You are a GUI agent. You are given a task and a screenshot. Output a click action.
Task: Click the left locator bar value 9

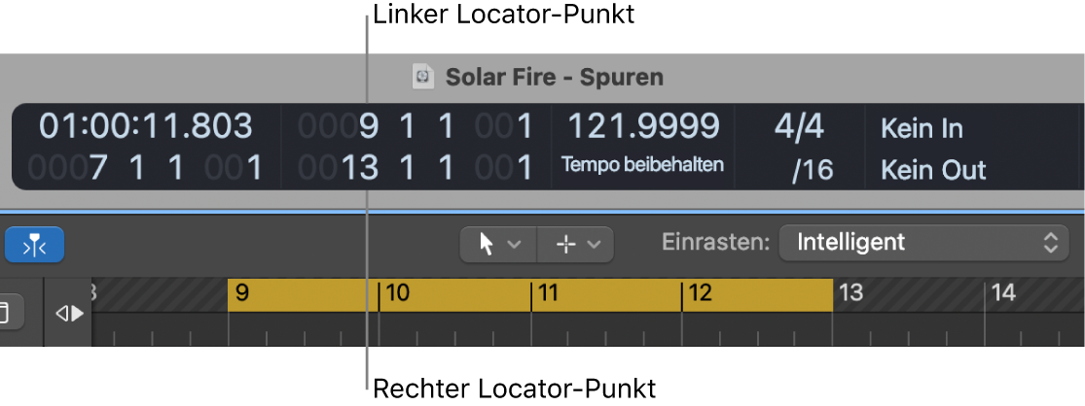[368, 126]
